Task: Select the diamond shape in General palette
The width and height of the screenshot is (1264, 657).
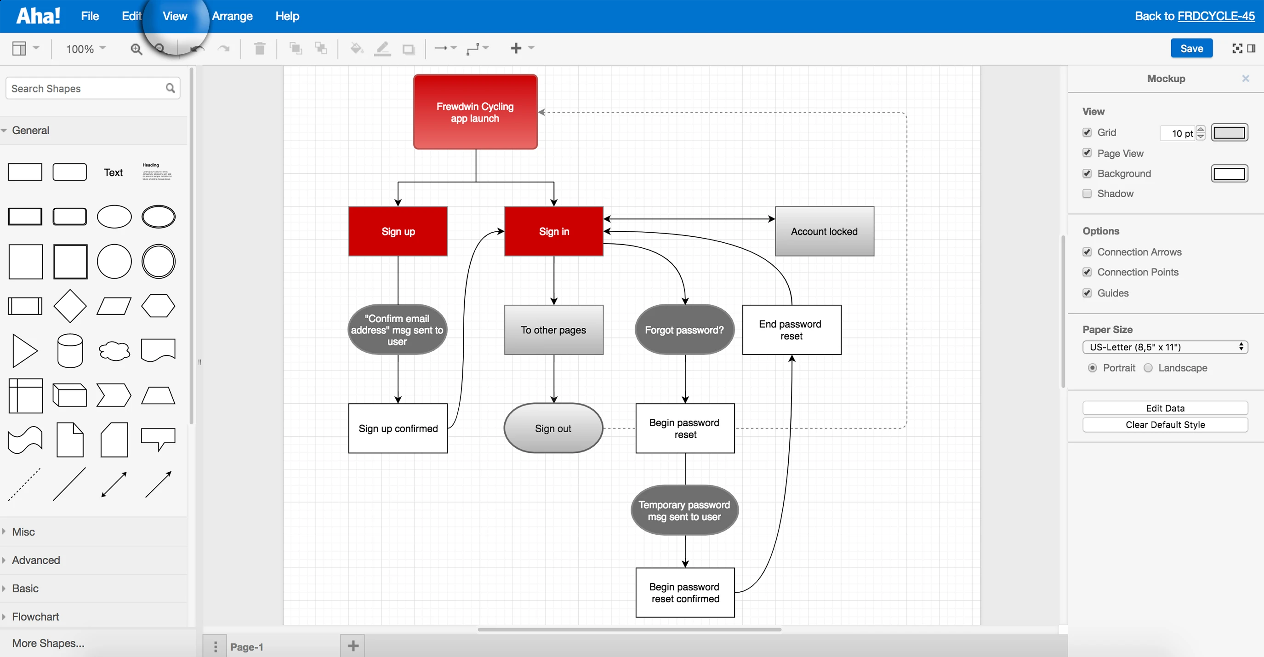Action: (x=70, y=306)
